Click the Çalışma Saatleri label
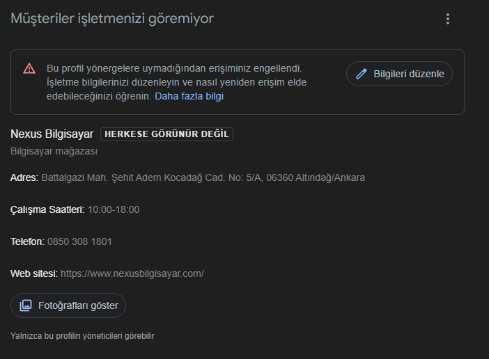The height and width of the screenshot is (359, 489). click(x=47, y=209)
